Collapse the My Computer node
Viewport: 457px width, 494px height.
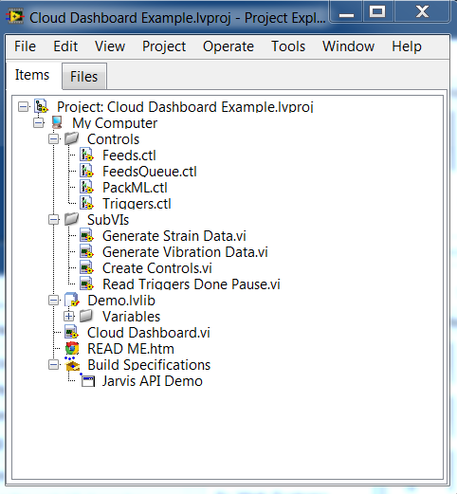pyautogui.click(x=38, y=123)
